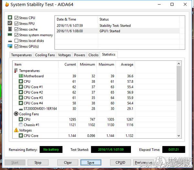Image resolution: width=194 pixels, height=170 pixels.
Task: Stop the stability test with Stop button
Action: coord(38,163)
